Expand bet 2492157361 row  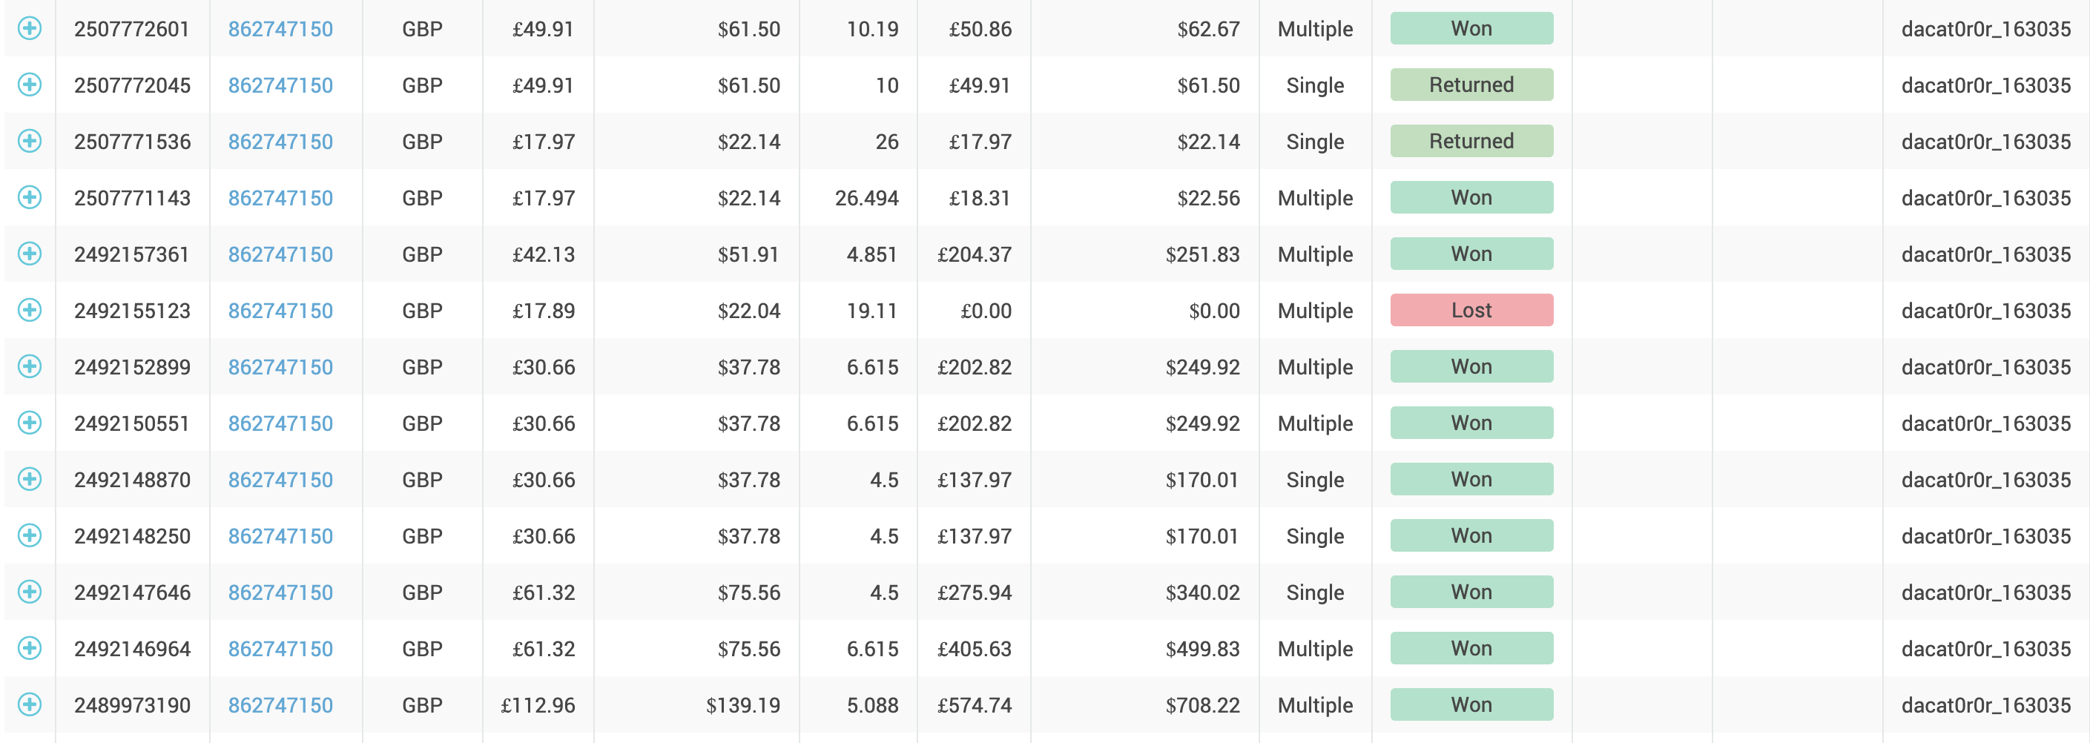click(29, 254)
